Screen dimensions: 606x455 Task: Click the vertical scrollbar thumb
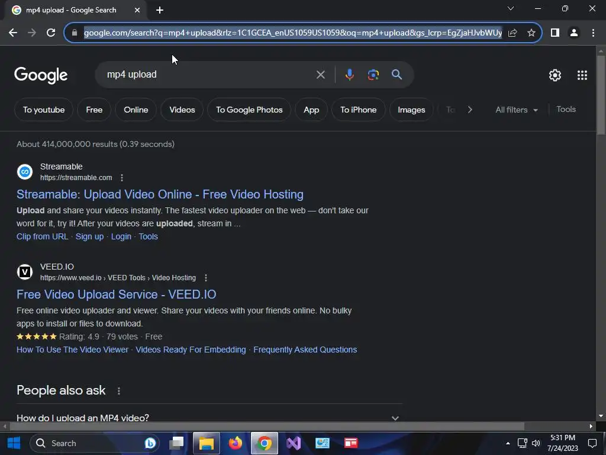pos(601,95)
